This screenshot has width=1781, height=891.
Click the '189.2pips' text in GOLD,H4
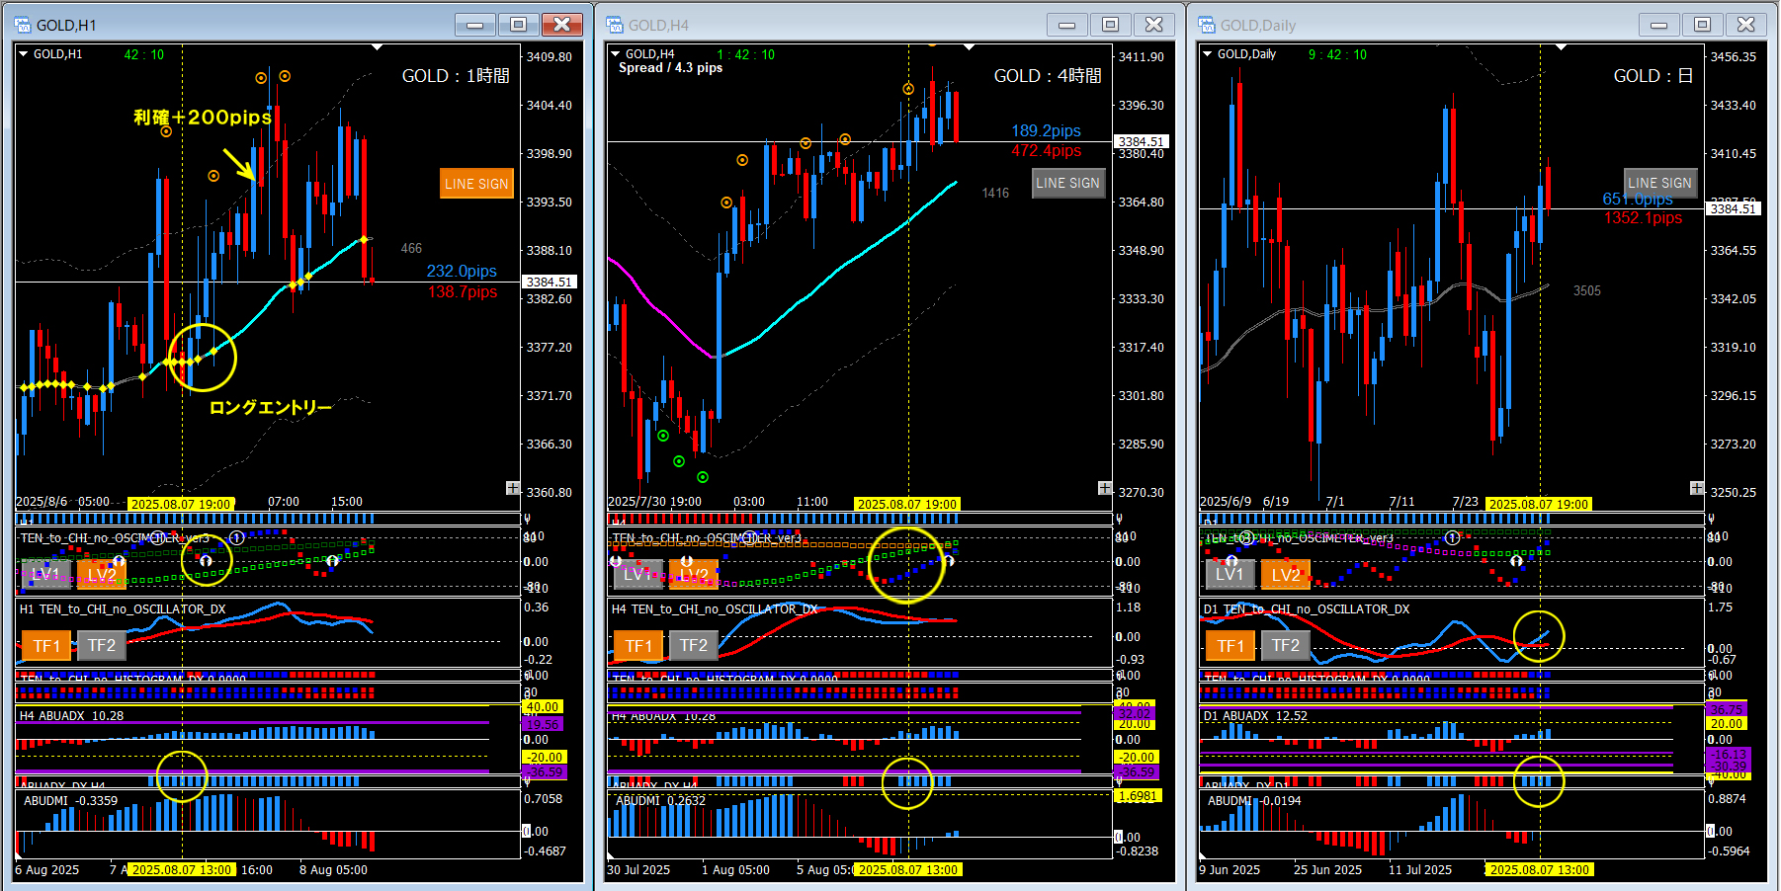coord(1046,130)
